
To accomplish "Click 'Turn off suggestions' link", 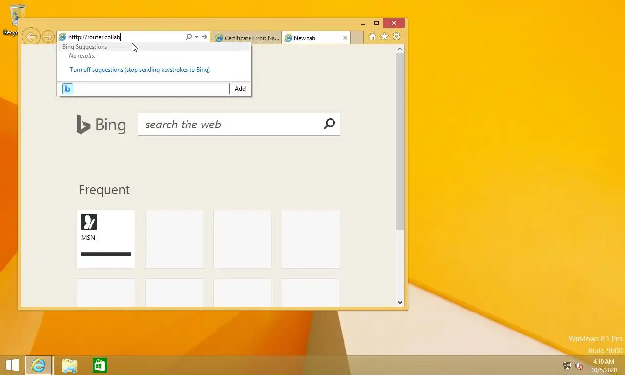I will (x=140, y=70).
